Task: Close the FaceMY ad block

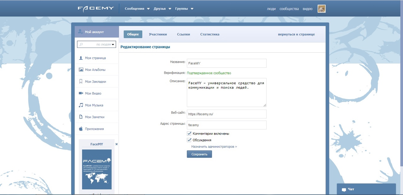Action: point(116,144)
